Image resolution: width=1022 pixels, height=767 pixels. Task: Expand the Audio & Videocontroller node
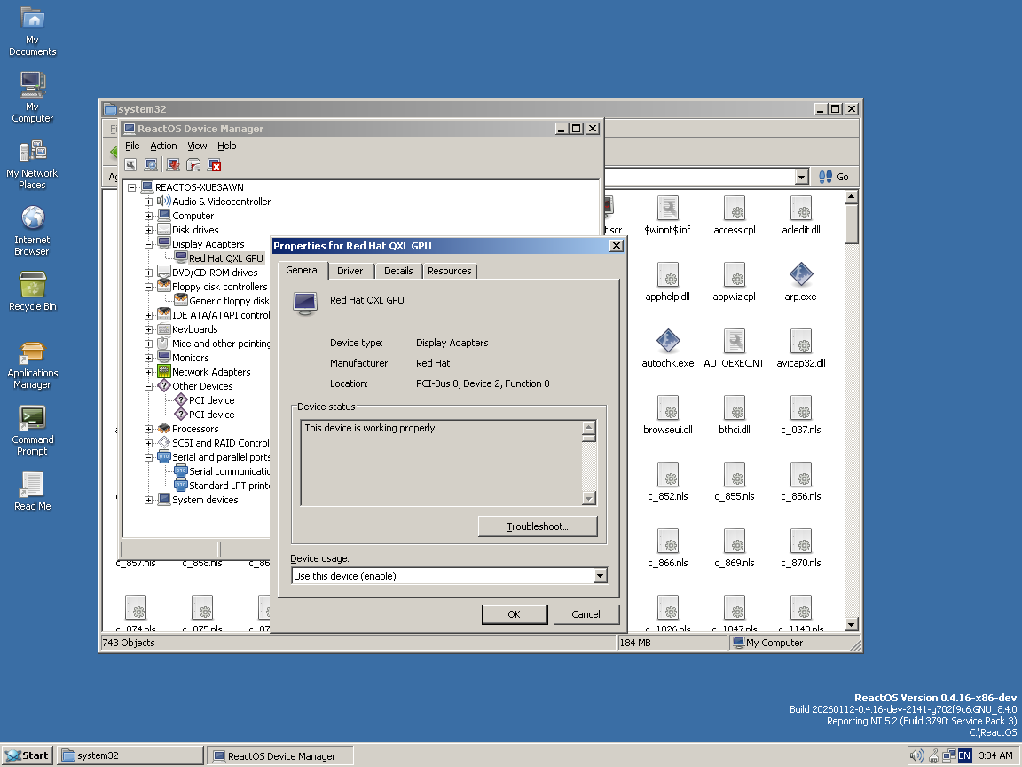[x=149, y=202]
